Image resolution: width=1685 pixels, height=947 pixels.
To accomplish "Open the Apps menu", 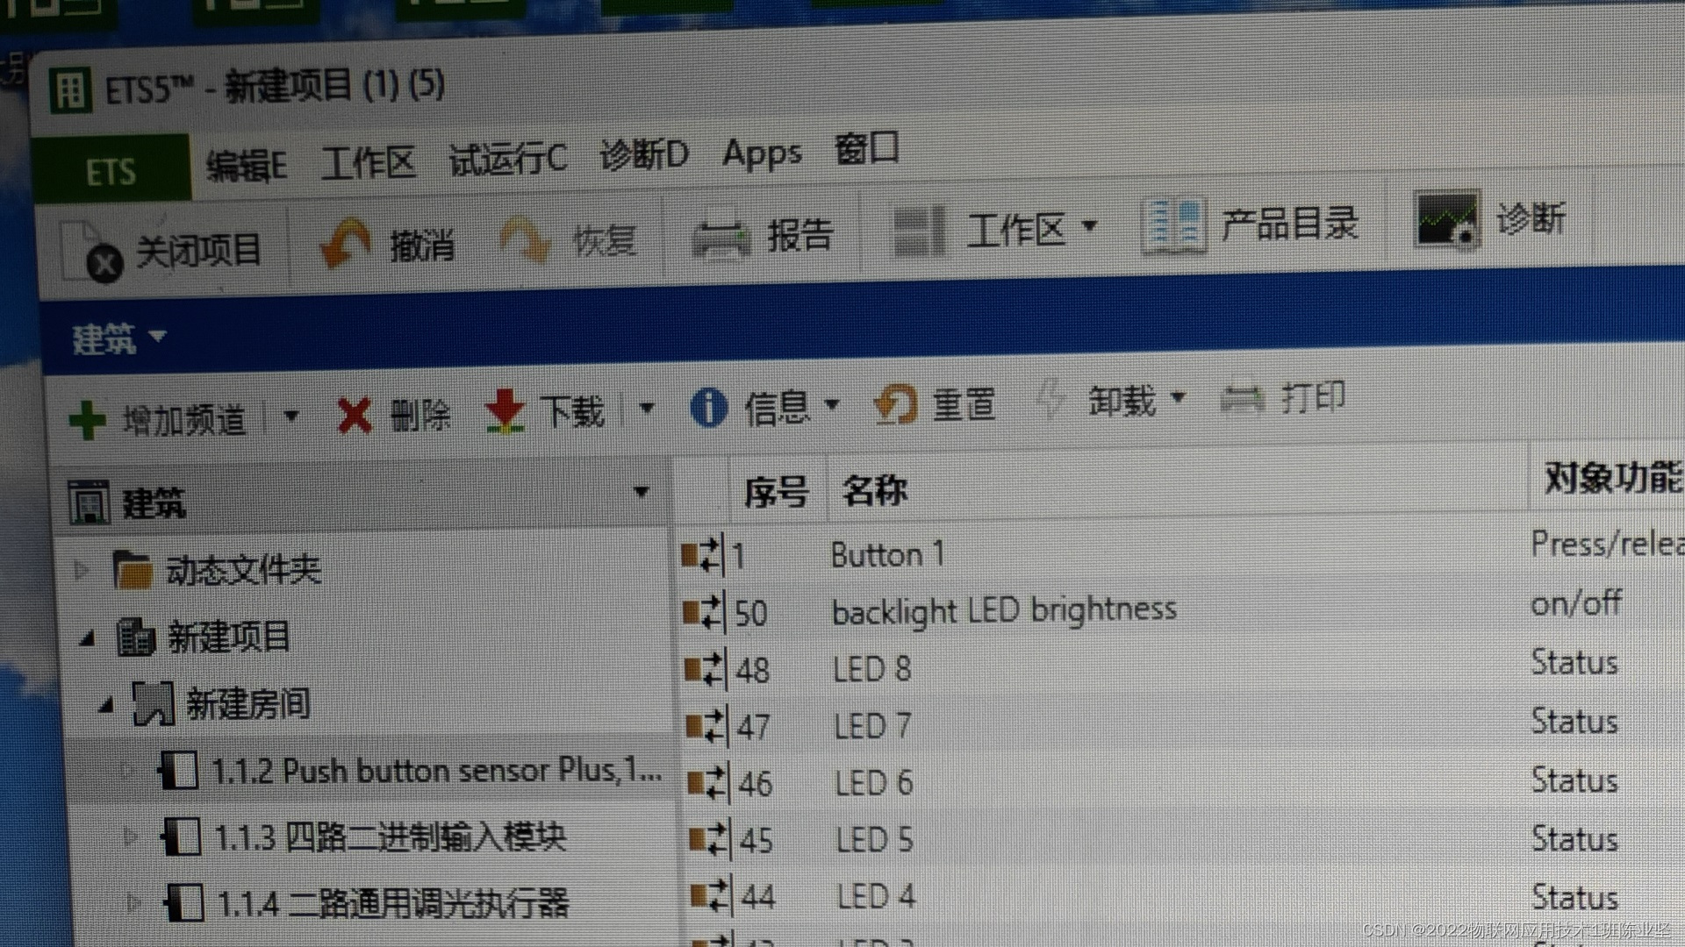I will point(761,154).
